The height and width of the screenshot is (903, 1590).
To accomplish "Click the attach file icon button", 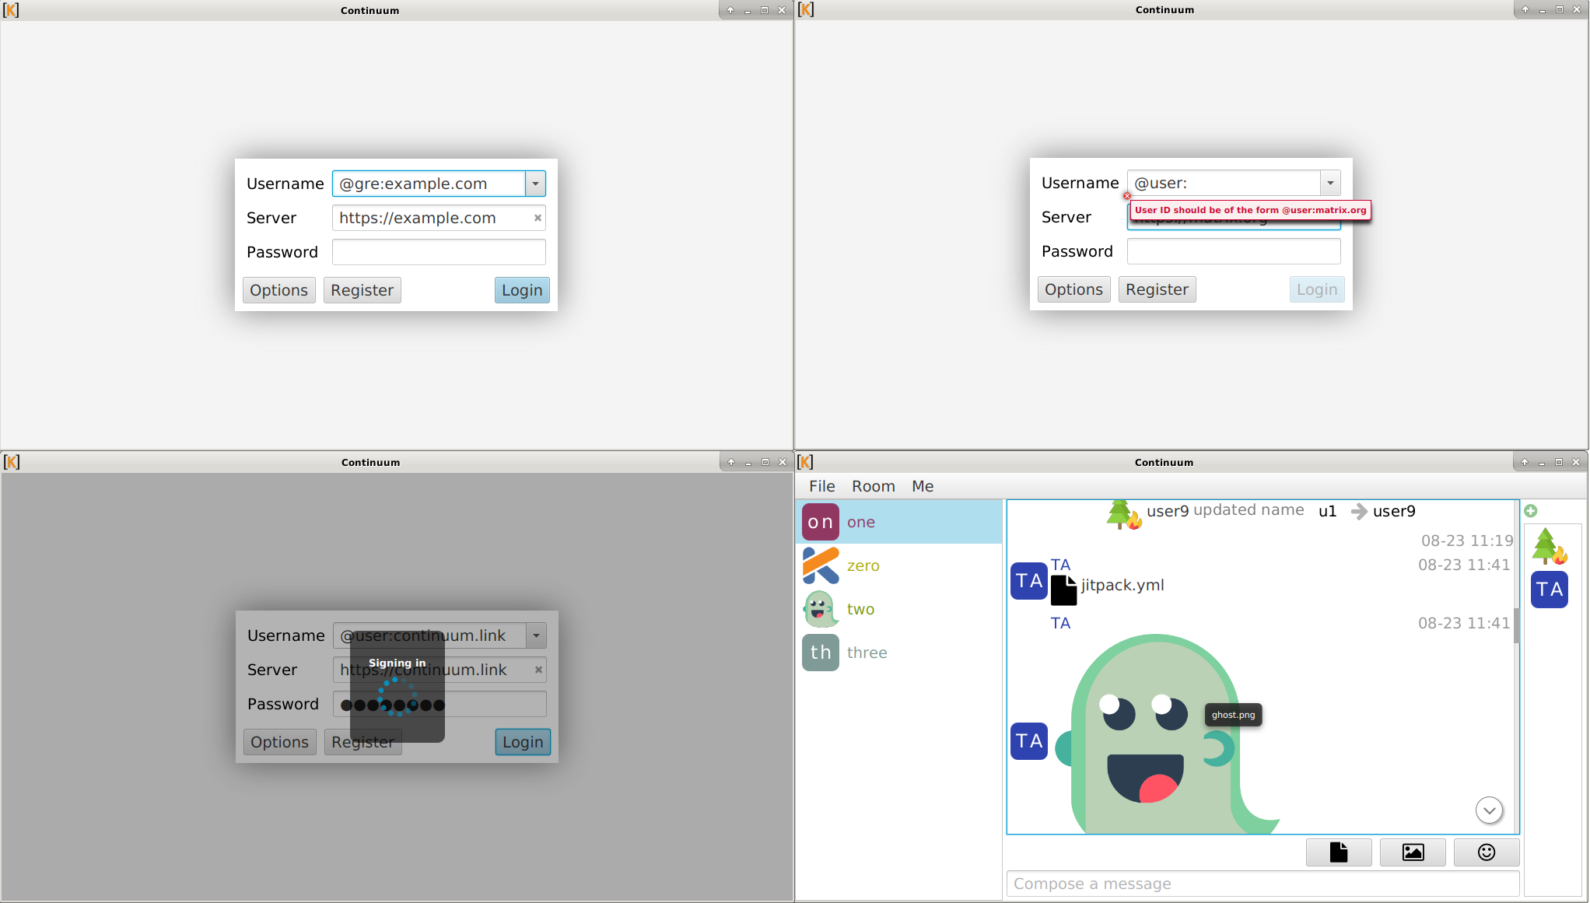I will [1338, 852].
